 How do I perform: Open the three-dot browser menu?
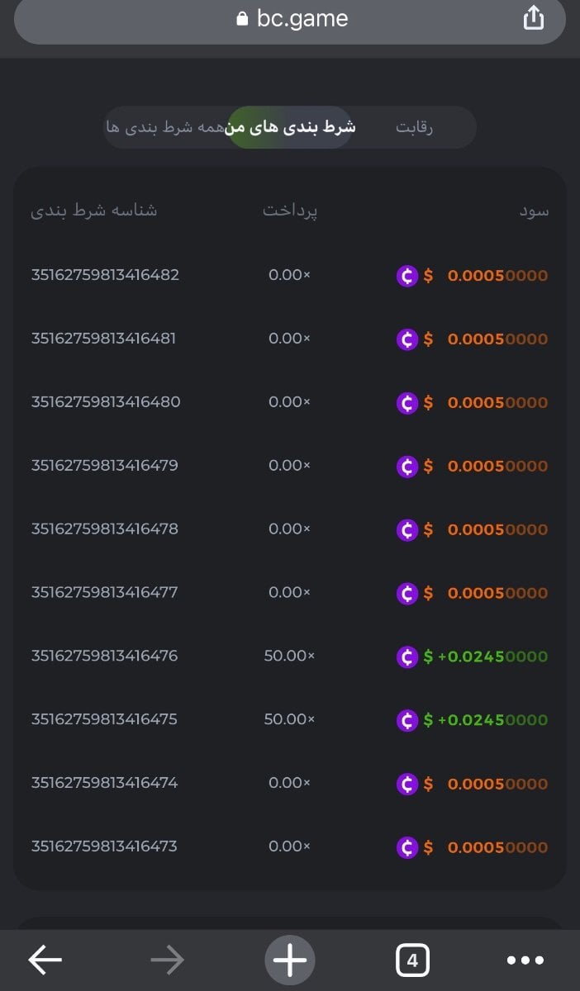point(525,960)
